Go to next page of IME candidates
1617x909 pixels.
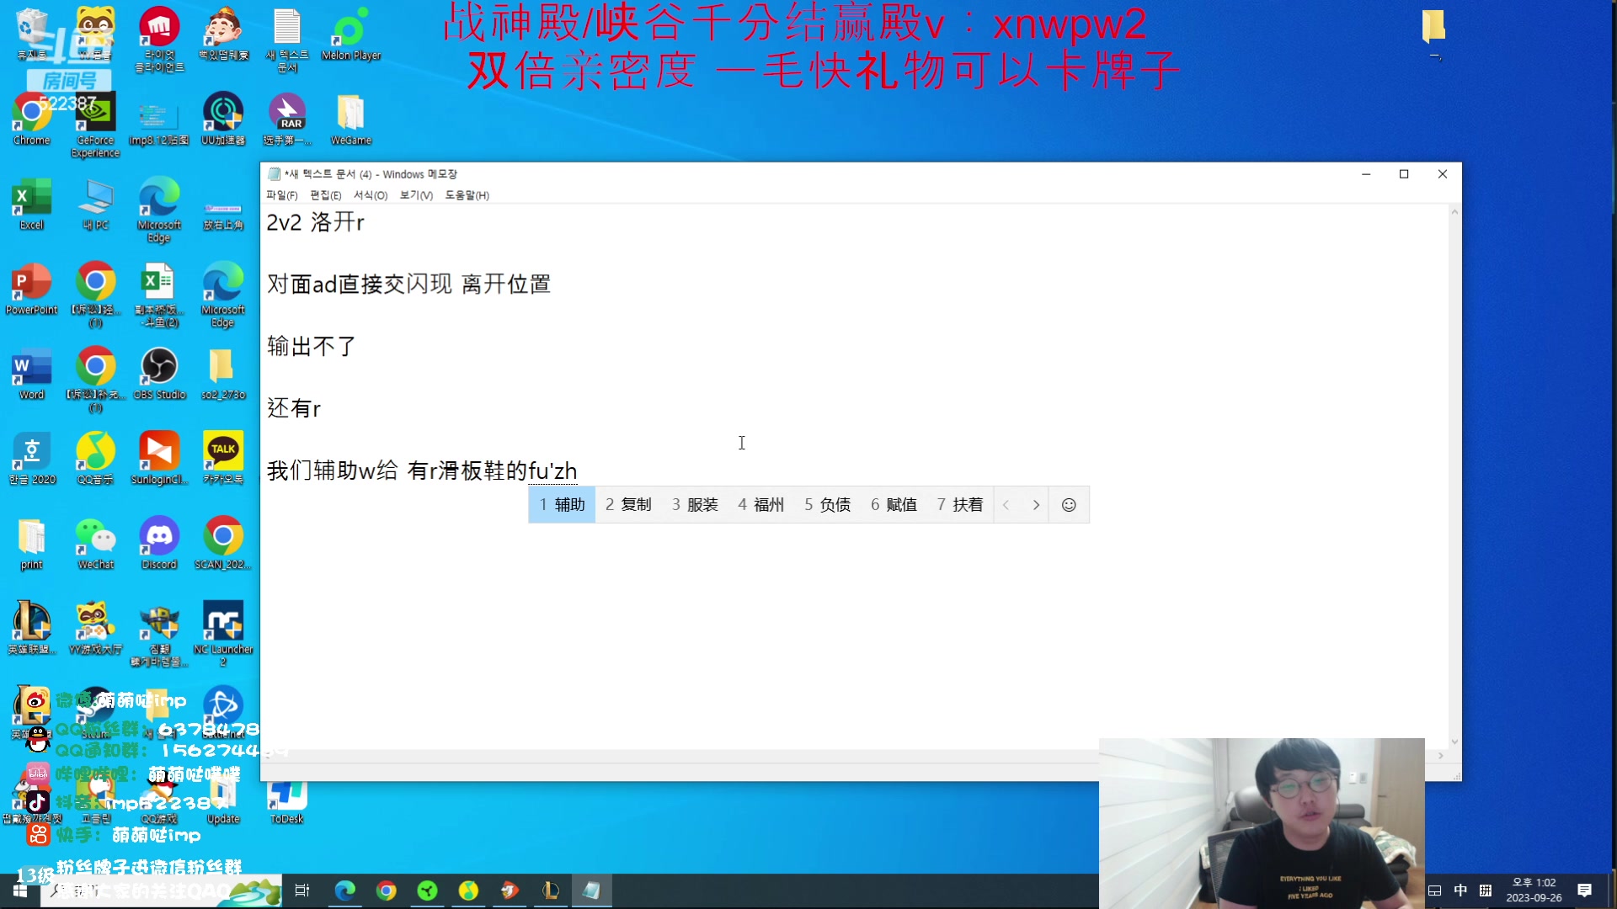coord(1037,504)
